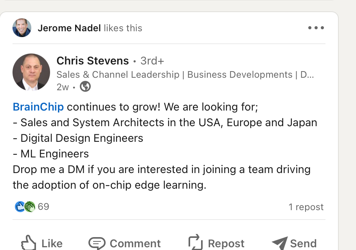Open Jerome Nadel's profile picture
Screen dimensions: 356x250
(x=22, y=28)
